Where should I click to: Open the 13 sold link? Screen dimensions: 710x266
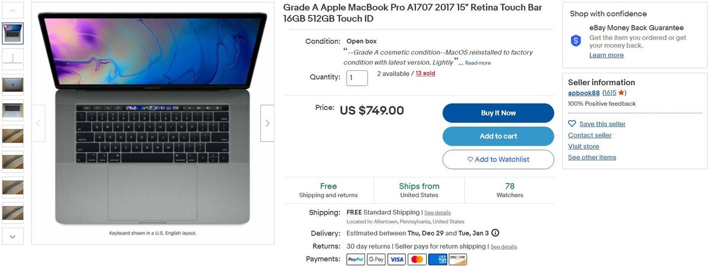[x=425, y=74]
